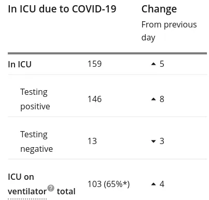Viewport: 209px width, 200px height.
Task: Click the up arrow next to the 8 change value
Action: click(154, 99)
